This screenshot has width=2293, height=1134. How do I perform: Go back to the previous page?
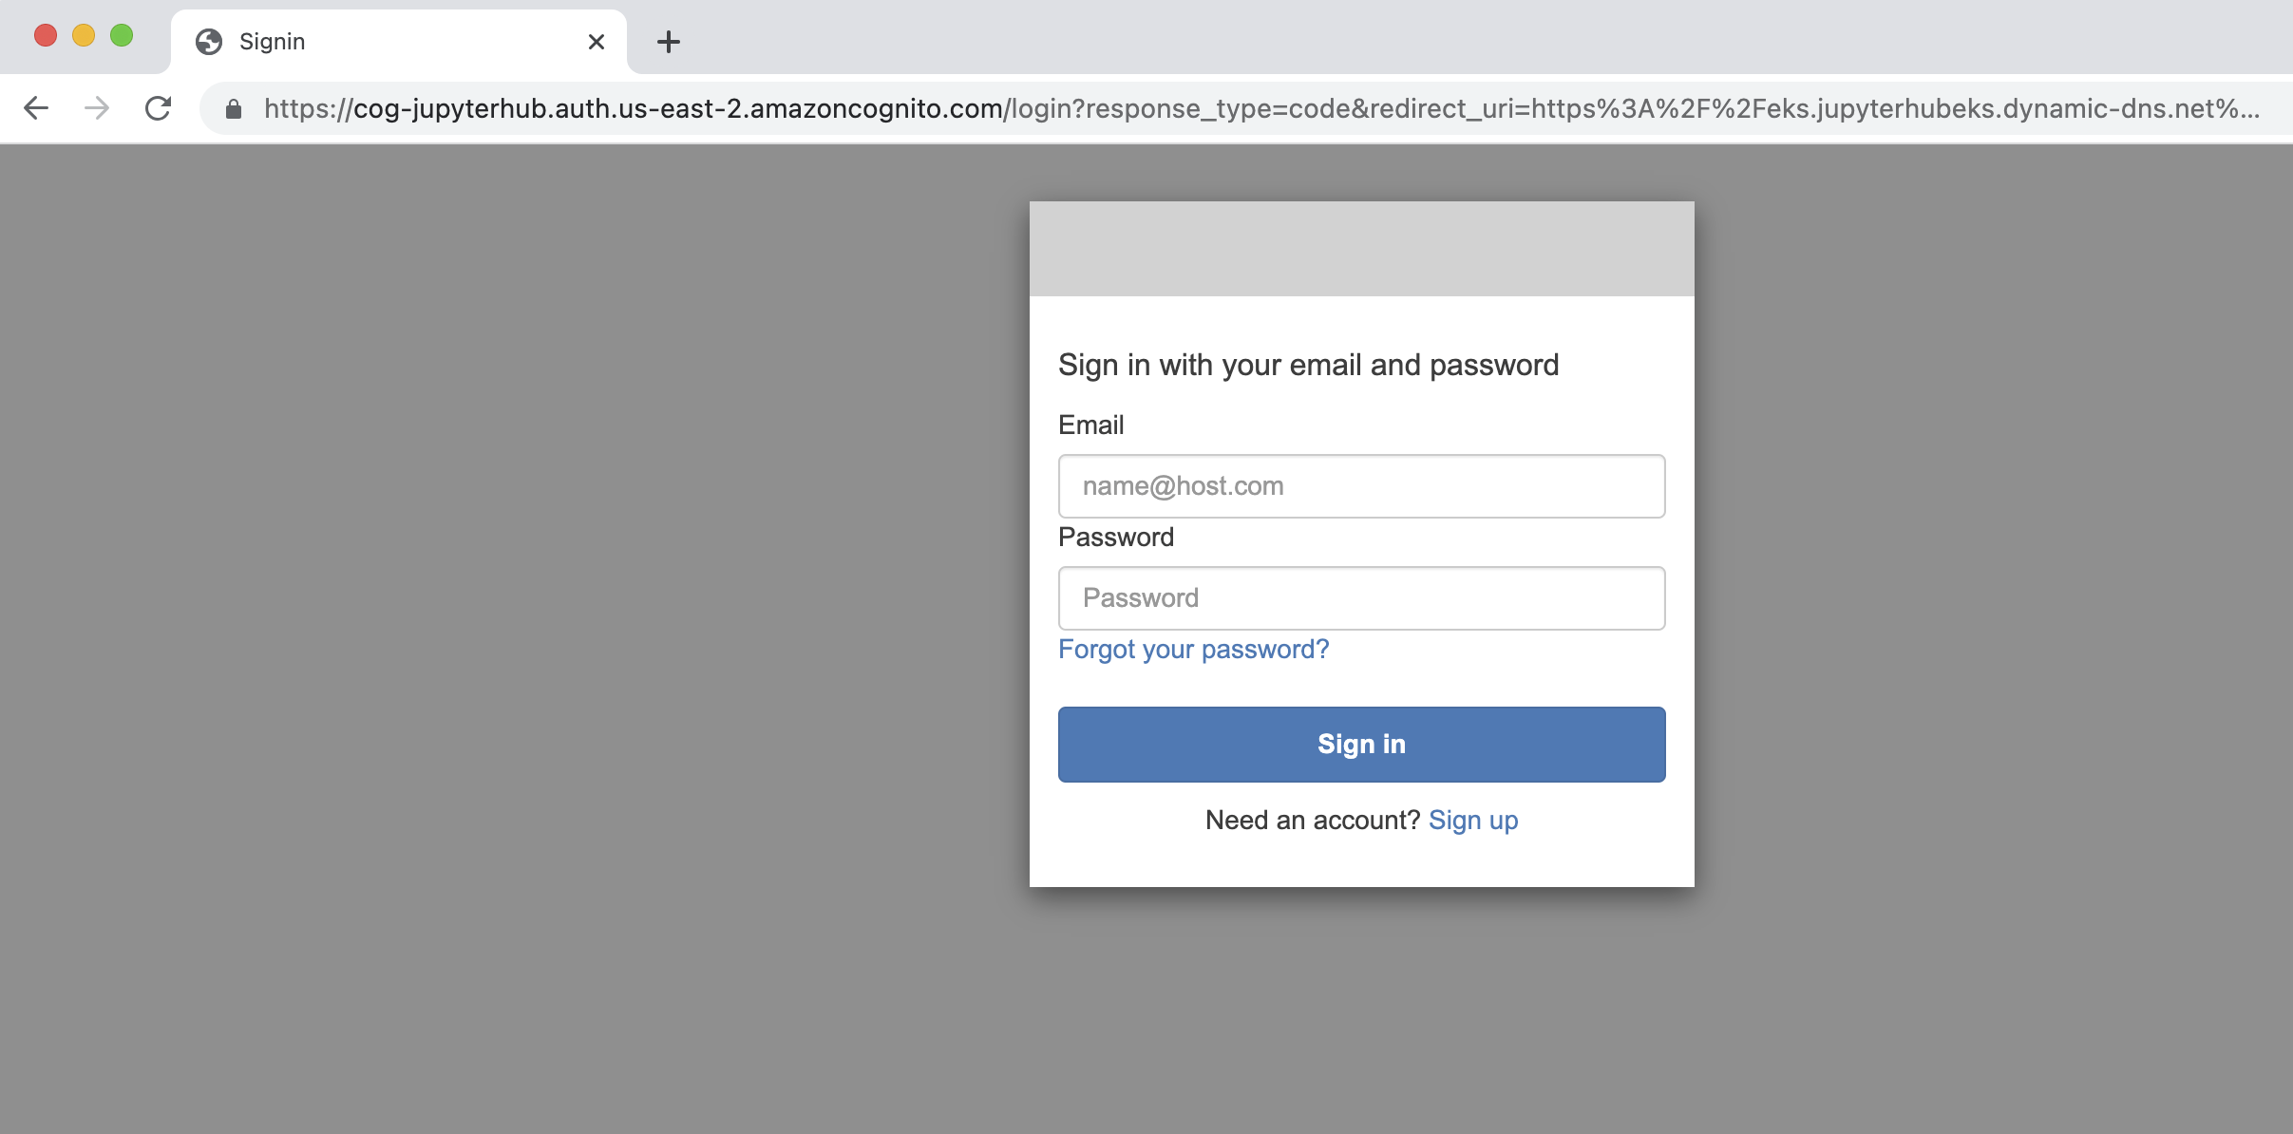click(x=36, y=108)
